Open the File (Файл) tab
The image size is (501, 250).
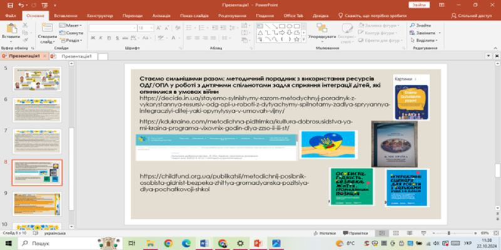[11, 16]
